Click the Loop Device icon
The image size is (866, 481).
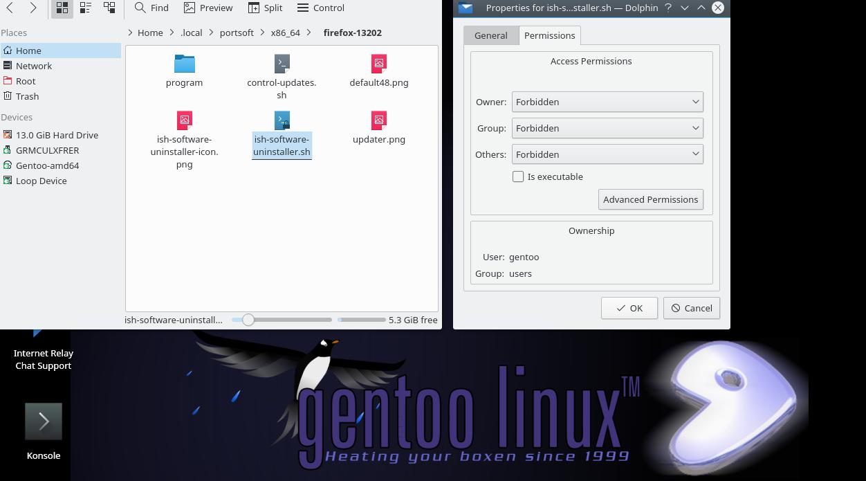pos(8,181)
